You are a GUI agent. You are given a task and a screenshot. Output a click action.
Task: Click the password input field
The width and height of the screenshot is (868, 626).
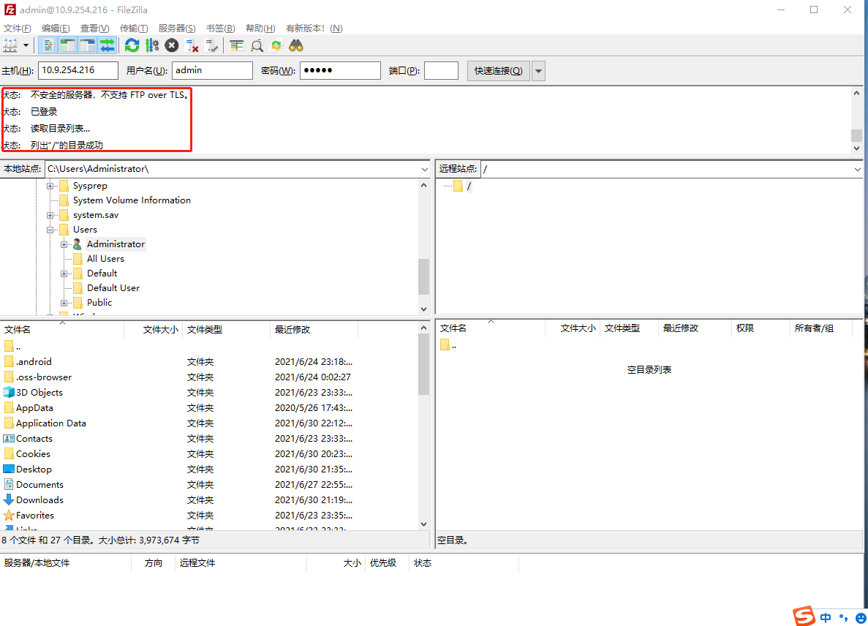[x=341, y=70]
